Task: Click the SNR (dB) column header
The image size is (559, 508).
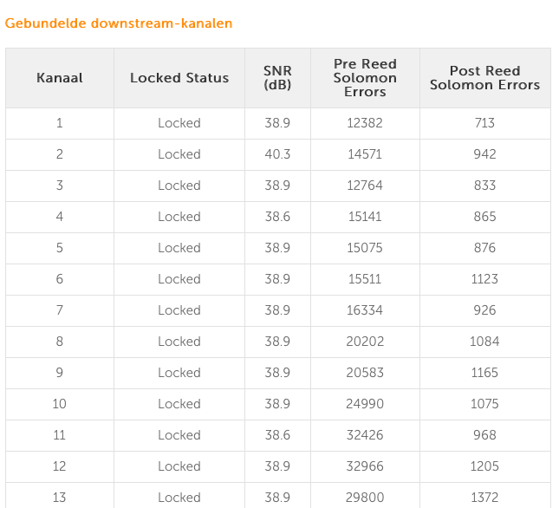Action: [277, 78]
